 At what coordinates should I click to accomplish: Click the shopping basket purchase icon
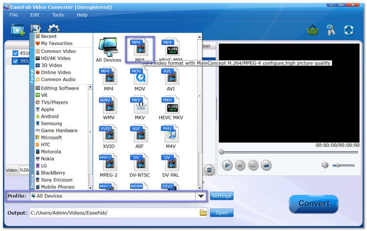coord(313,30)
